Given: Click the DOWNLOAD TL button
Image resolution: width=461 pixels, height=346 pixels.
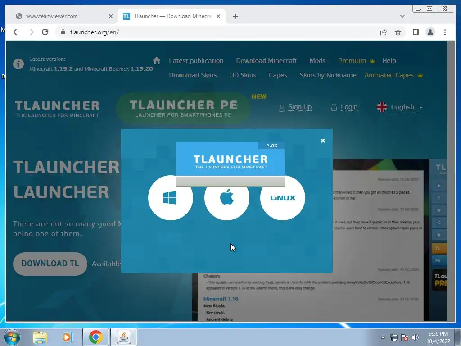Looking at the screenshot, I should (50, 264).
